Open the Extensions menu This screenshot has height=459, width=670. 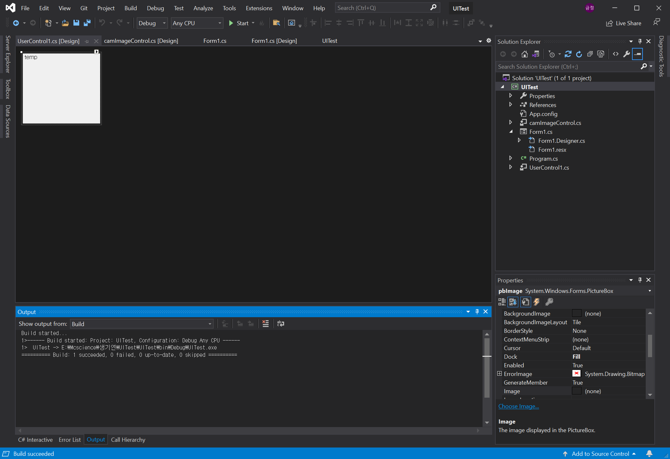pos(259,8)
